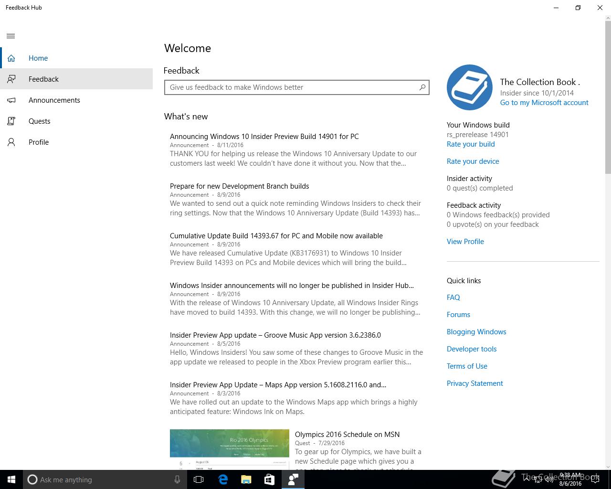Open Go to my Microsoft account link

pos(544,103)
